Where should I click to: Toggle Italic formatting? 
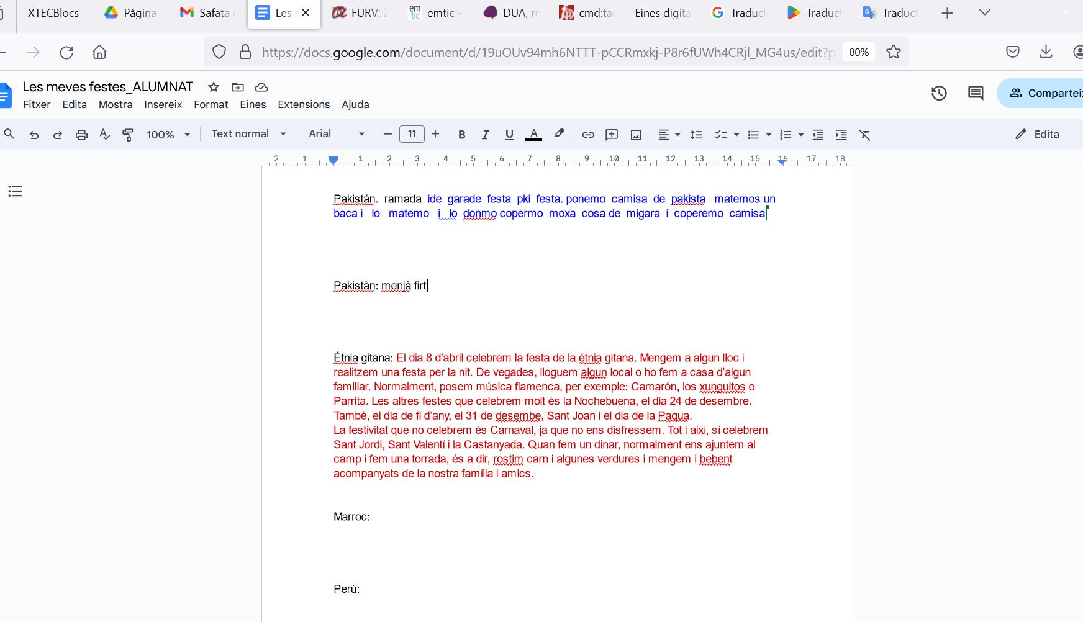pos(485,135)
